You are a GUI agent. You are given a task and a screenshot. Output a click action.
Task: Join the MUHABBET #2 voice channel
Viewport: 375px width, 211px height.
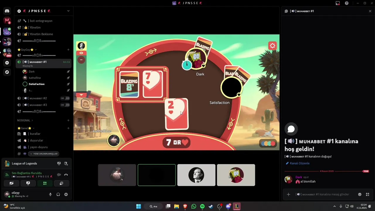44,98
